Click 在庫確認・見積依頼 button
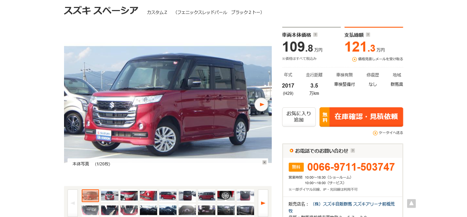 361,117
